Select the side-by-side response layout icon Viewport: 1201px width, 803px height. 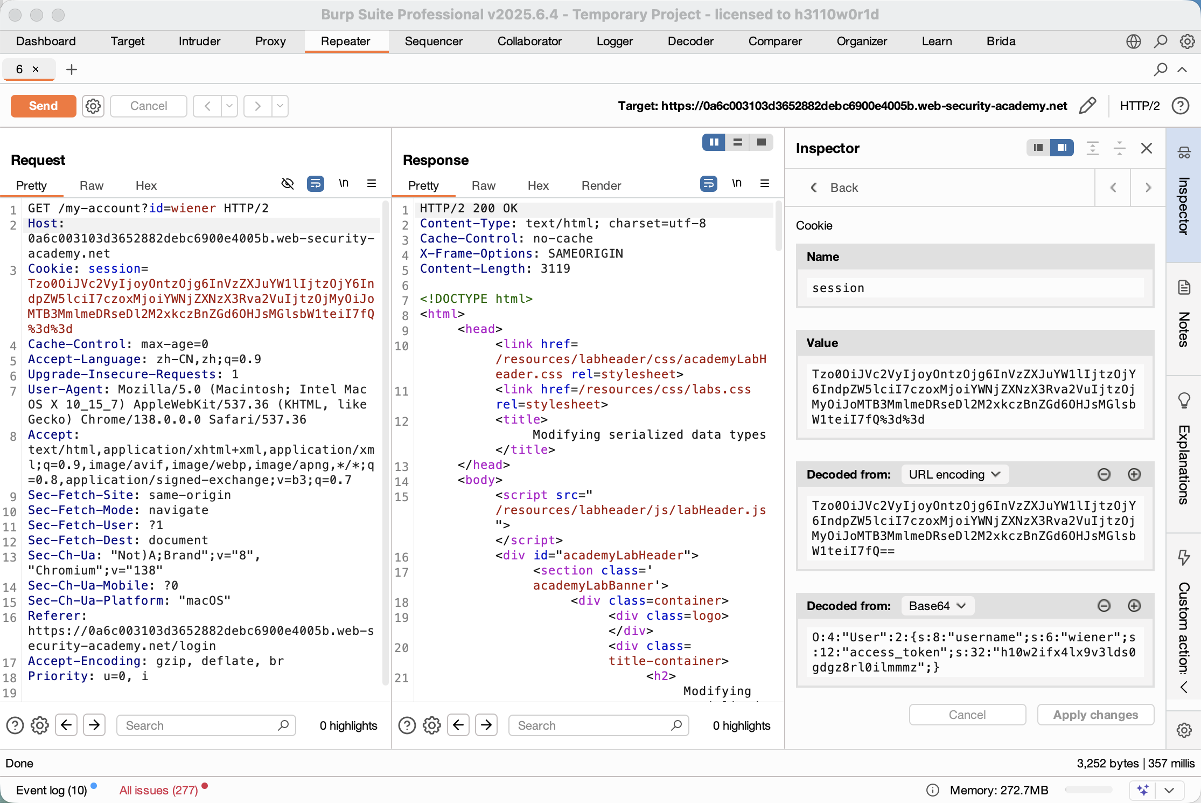(714, 142)
